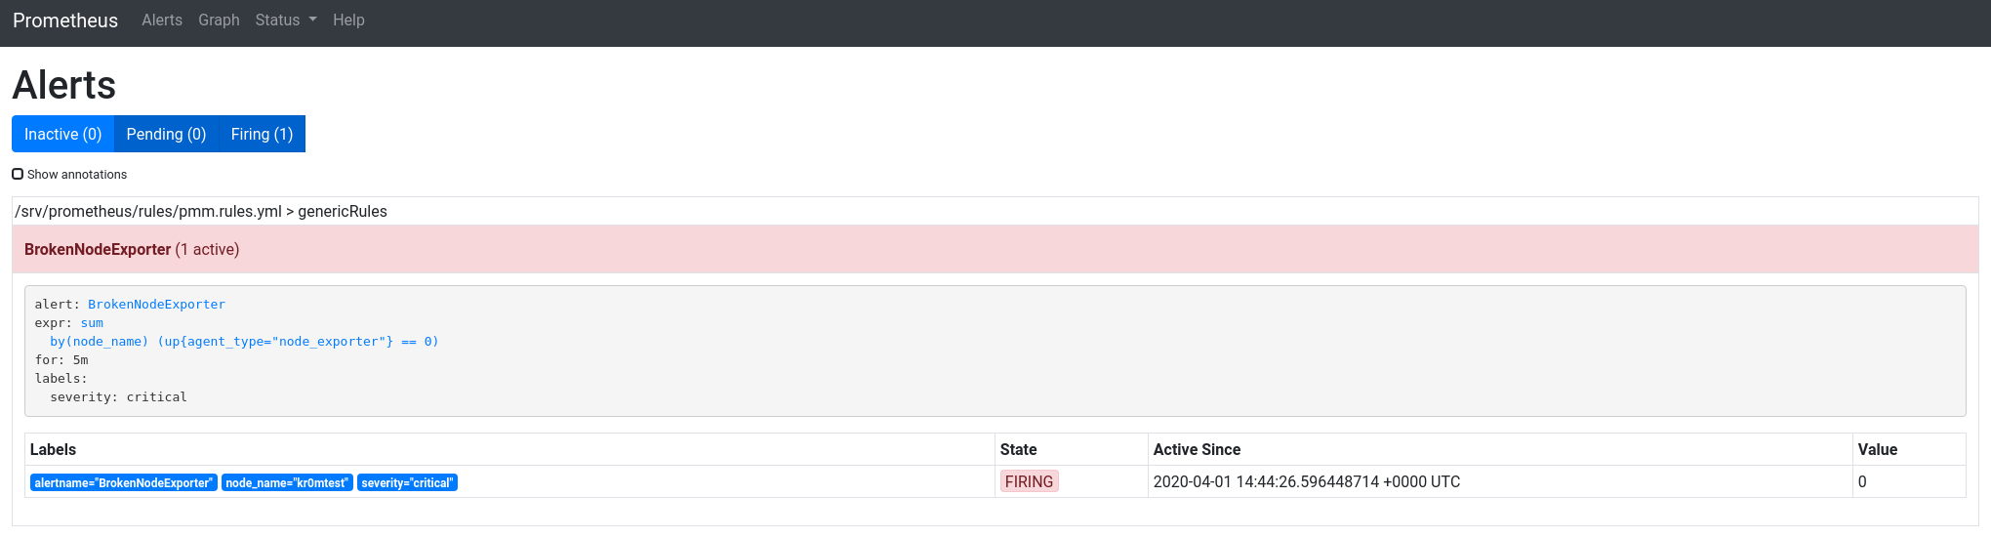Click the rules file path genericRules header
Screen dimensions: 1991x538
click(201, 212)
